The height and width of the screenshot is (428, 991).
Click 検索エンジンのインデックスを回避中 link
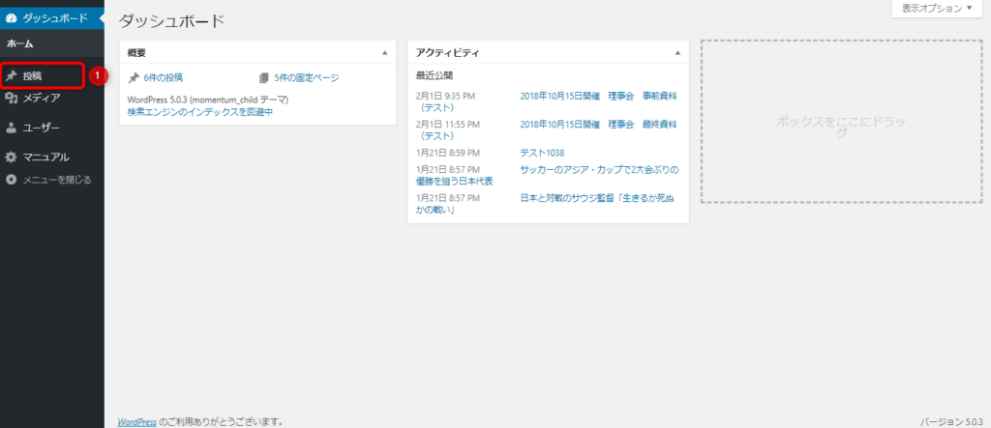200,112
